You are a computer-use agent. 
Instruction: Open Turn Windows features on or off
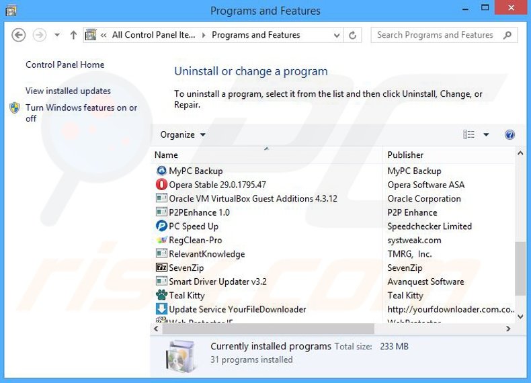81,113
